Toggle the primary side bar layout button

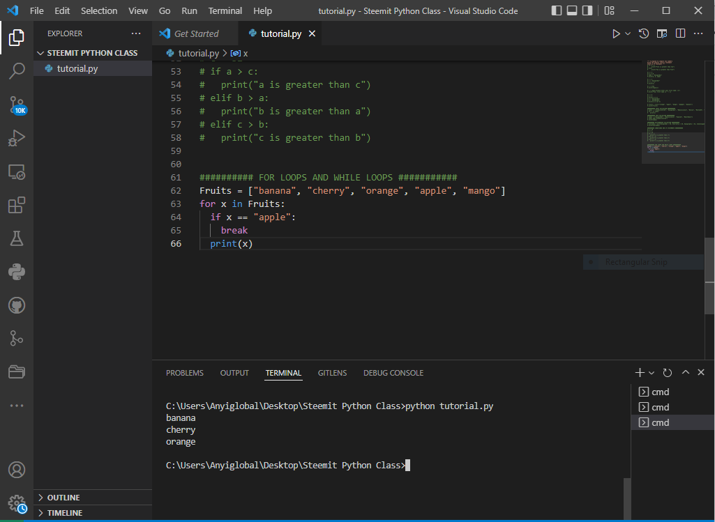(557, 10)
